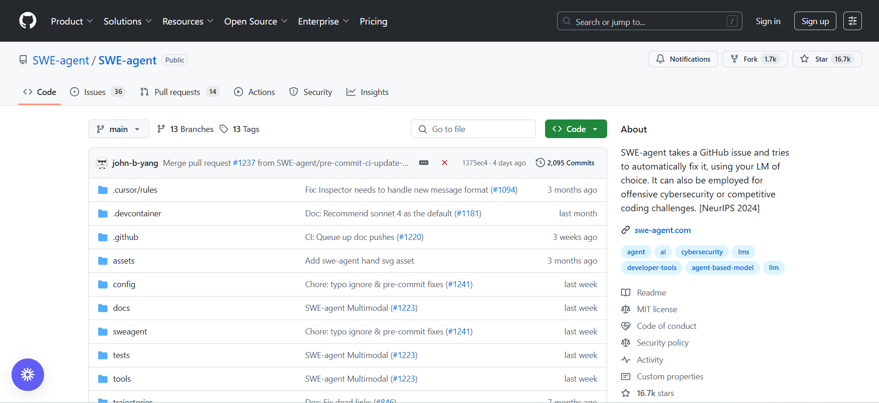Click the floating purple gear widget

[28, 375]
